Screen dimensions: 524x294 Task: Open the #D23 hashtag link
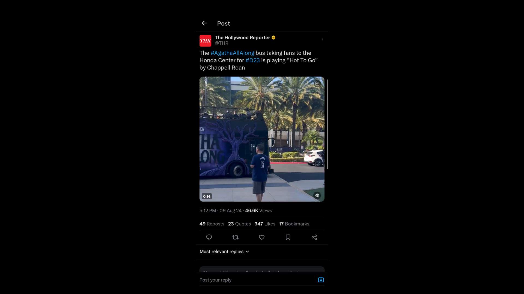click(252, 60)
